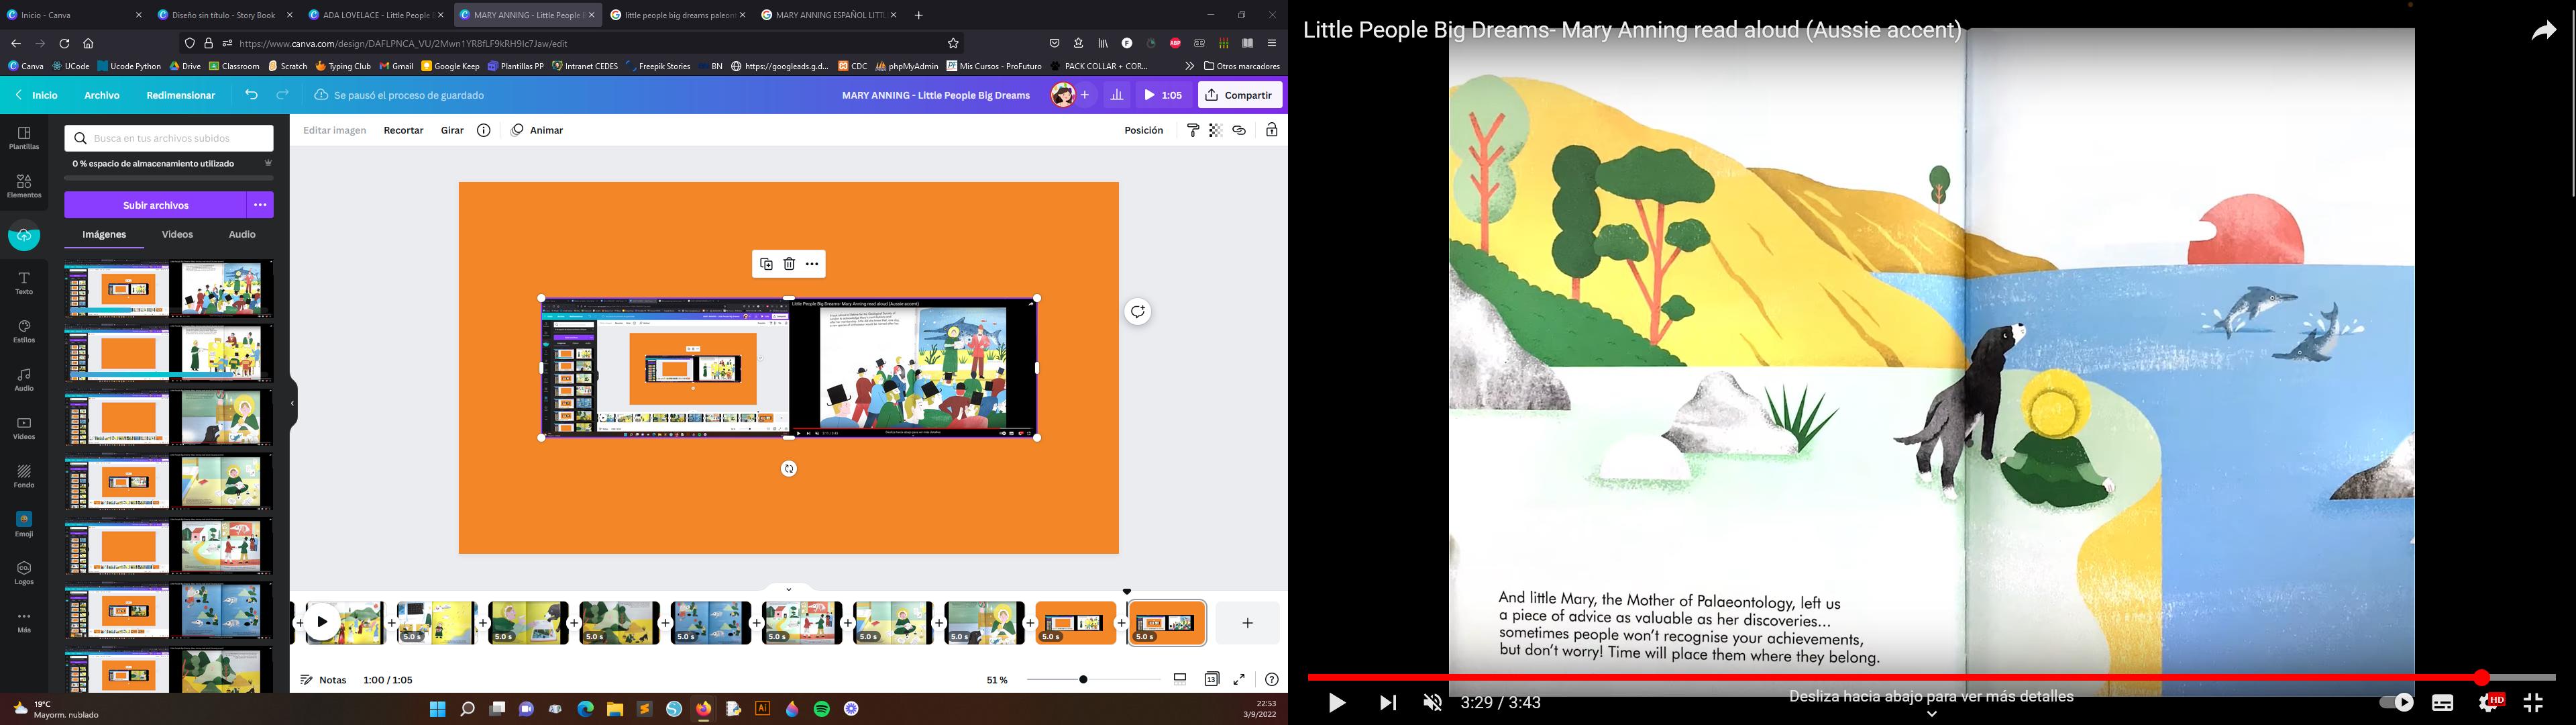Click the comment refresh bubble beside canvas
This screenshot has width=2576, height=725.
coord(1137,311)
